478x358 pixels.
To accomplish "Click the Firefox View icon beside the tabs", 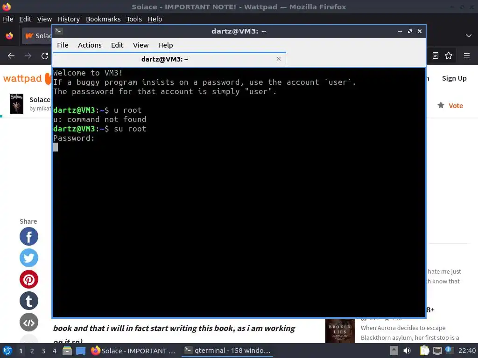I will pos(9,35).
